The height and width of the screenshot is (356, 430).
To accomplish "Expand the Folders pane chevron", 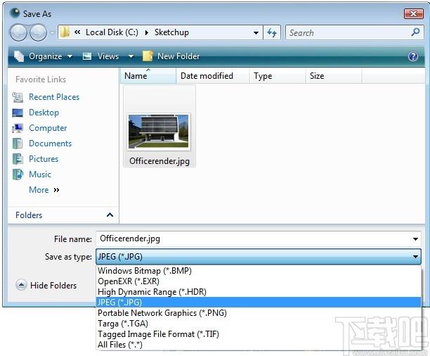I will pyautogui.click(x=110, y=215).
